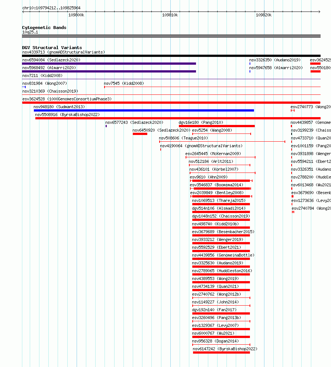Open nsv6013468 variant at right
This screenshot has width=331, height=367.
pyautogui.click(x=311, y=185)
